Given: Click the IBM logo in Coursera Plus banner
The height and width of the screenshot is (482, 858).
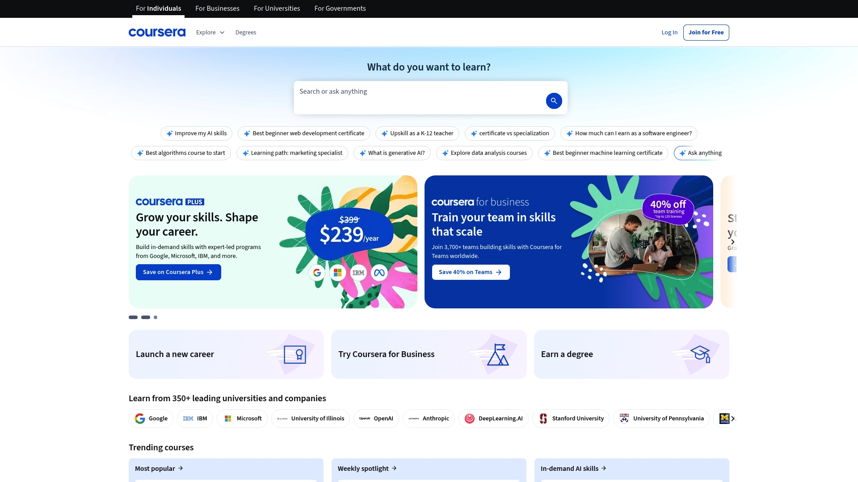Looking at the screenshot, I should [x=358, y=273].
